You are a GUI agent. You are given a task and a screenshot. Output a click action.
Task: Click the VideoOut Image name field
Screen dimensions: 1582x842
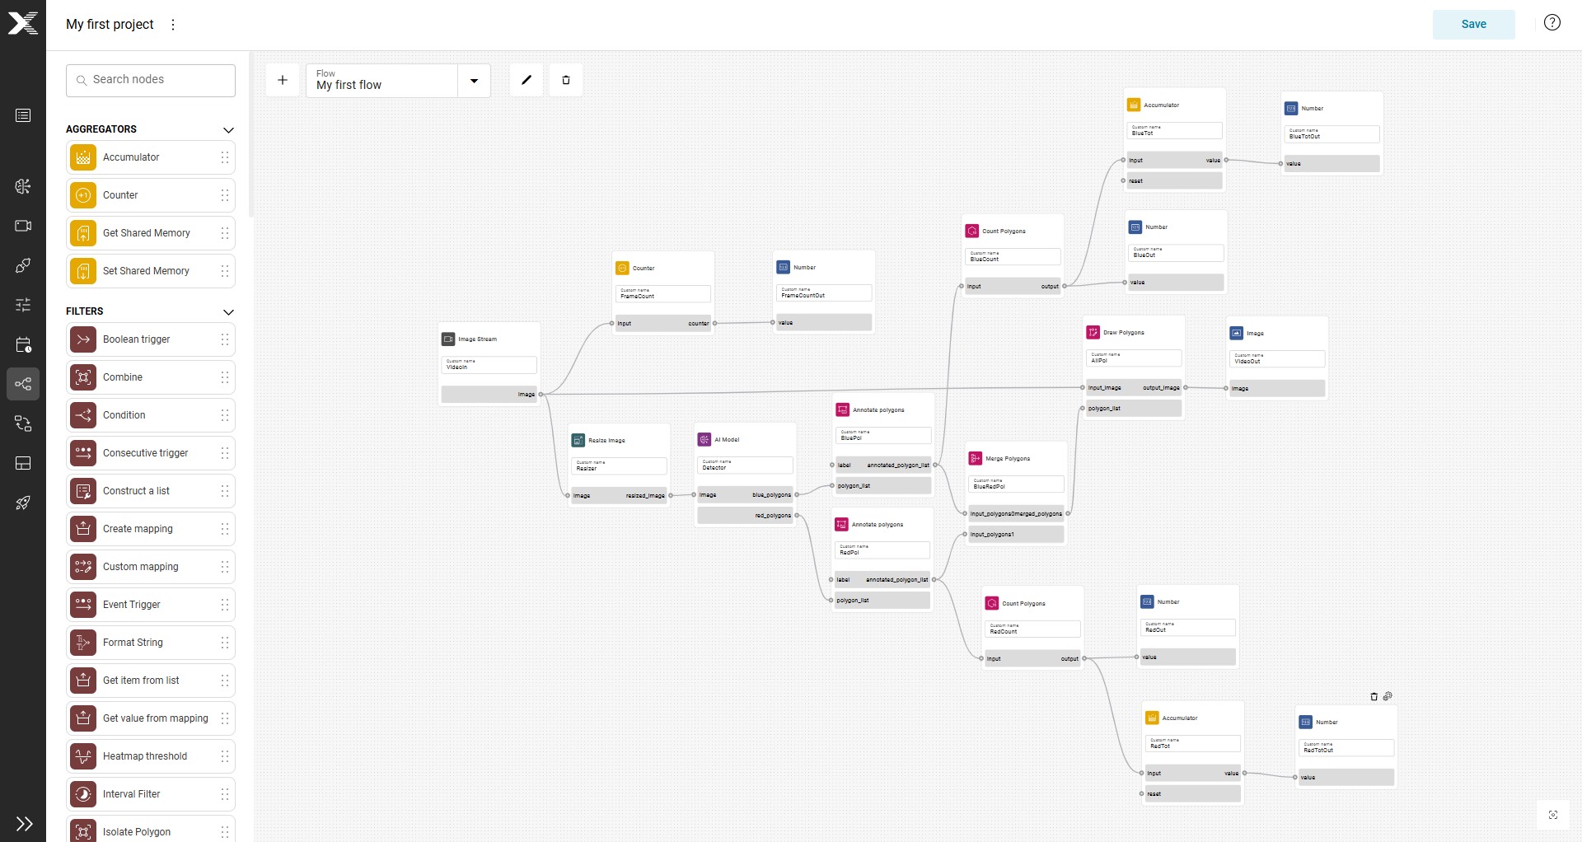pos(1277,358)
